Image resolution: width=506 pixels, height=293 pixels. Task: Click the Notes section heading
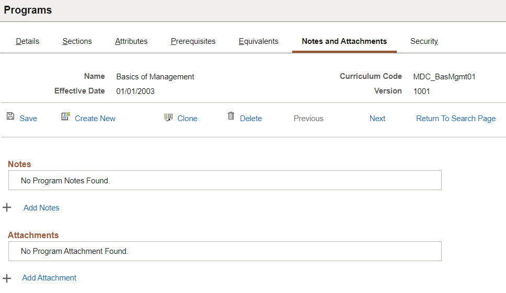19,164
